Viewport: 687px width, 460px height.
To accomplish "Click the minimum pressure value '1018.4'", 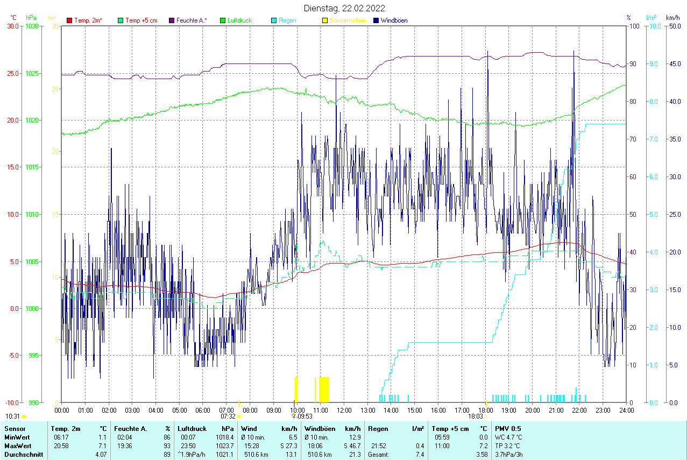I will (x=225, y=437).
